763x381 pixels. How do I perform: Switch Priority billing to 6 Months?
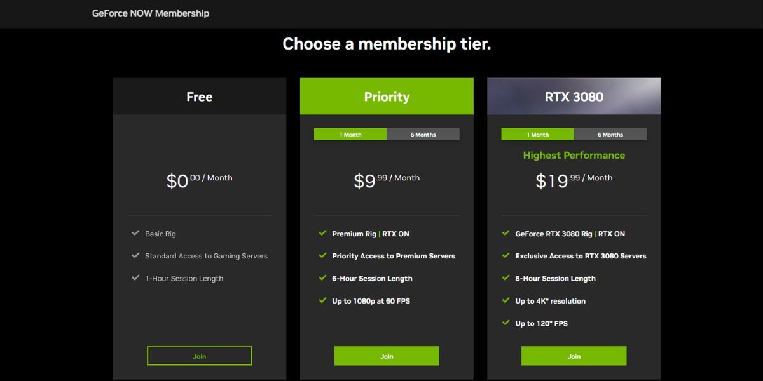423,134
